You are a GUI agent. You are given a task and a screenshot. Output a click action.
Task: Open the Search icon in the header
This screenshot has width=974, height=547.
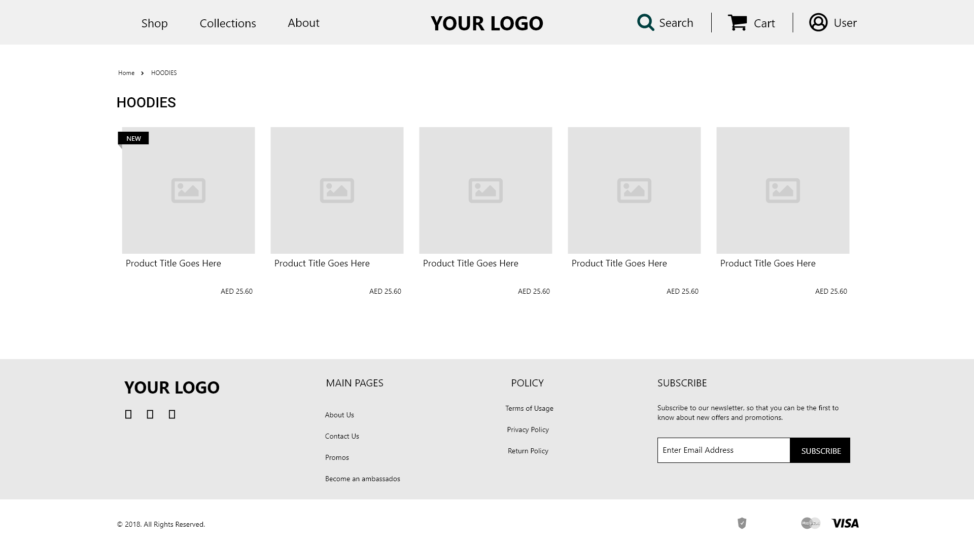click(x=645, y=22)
